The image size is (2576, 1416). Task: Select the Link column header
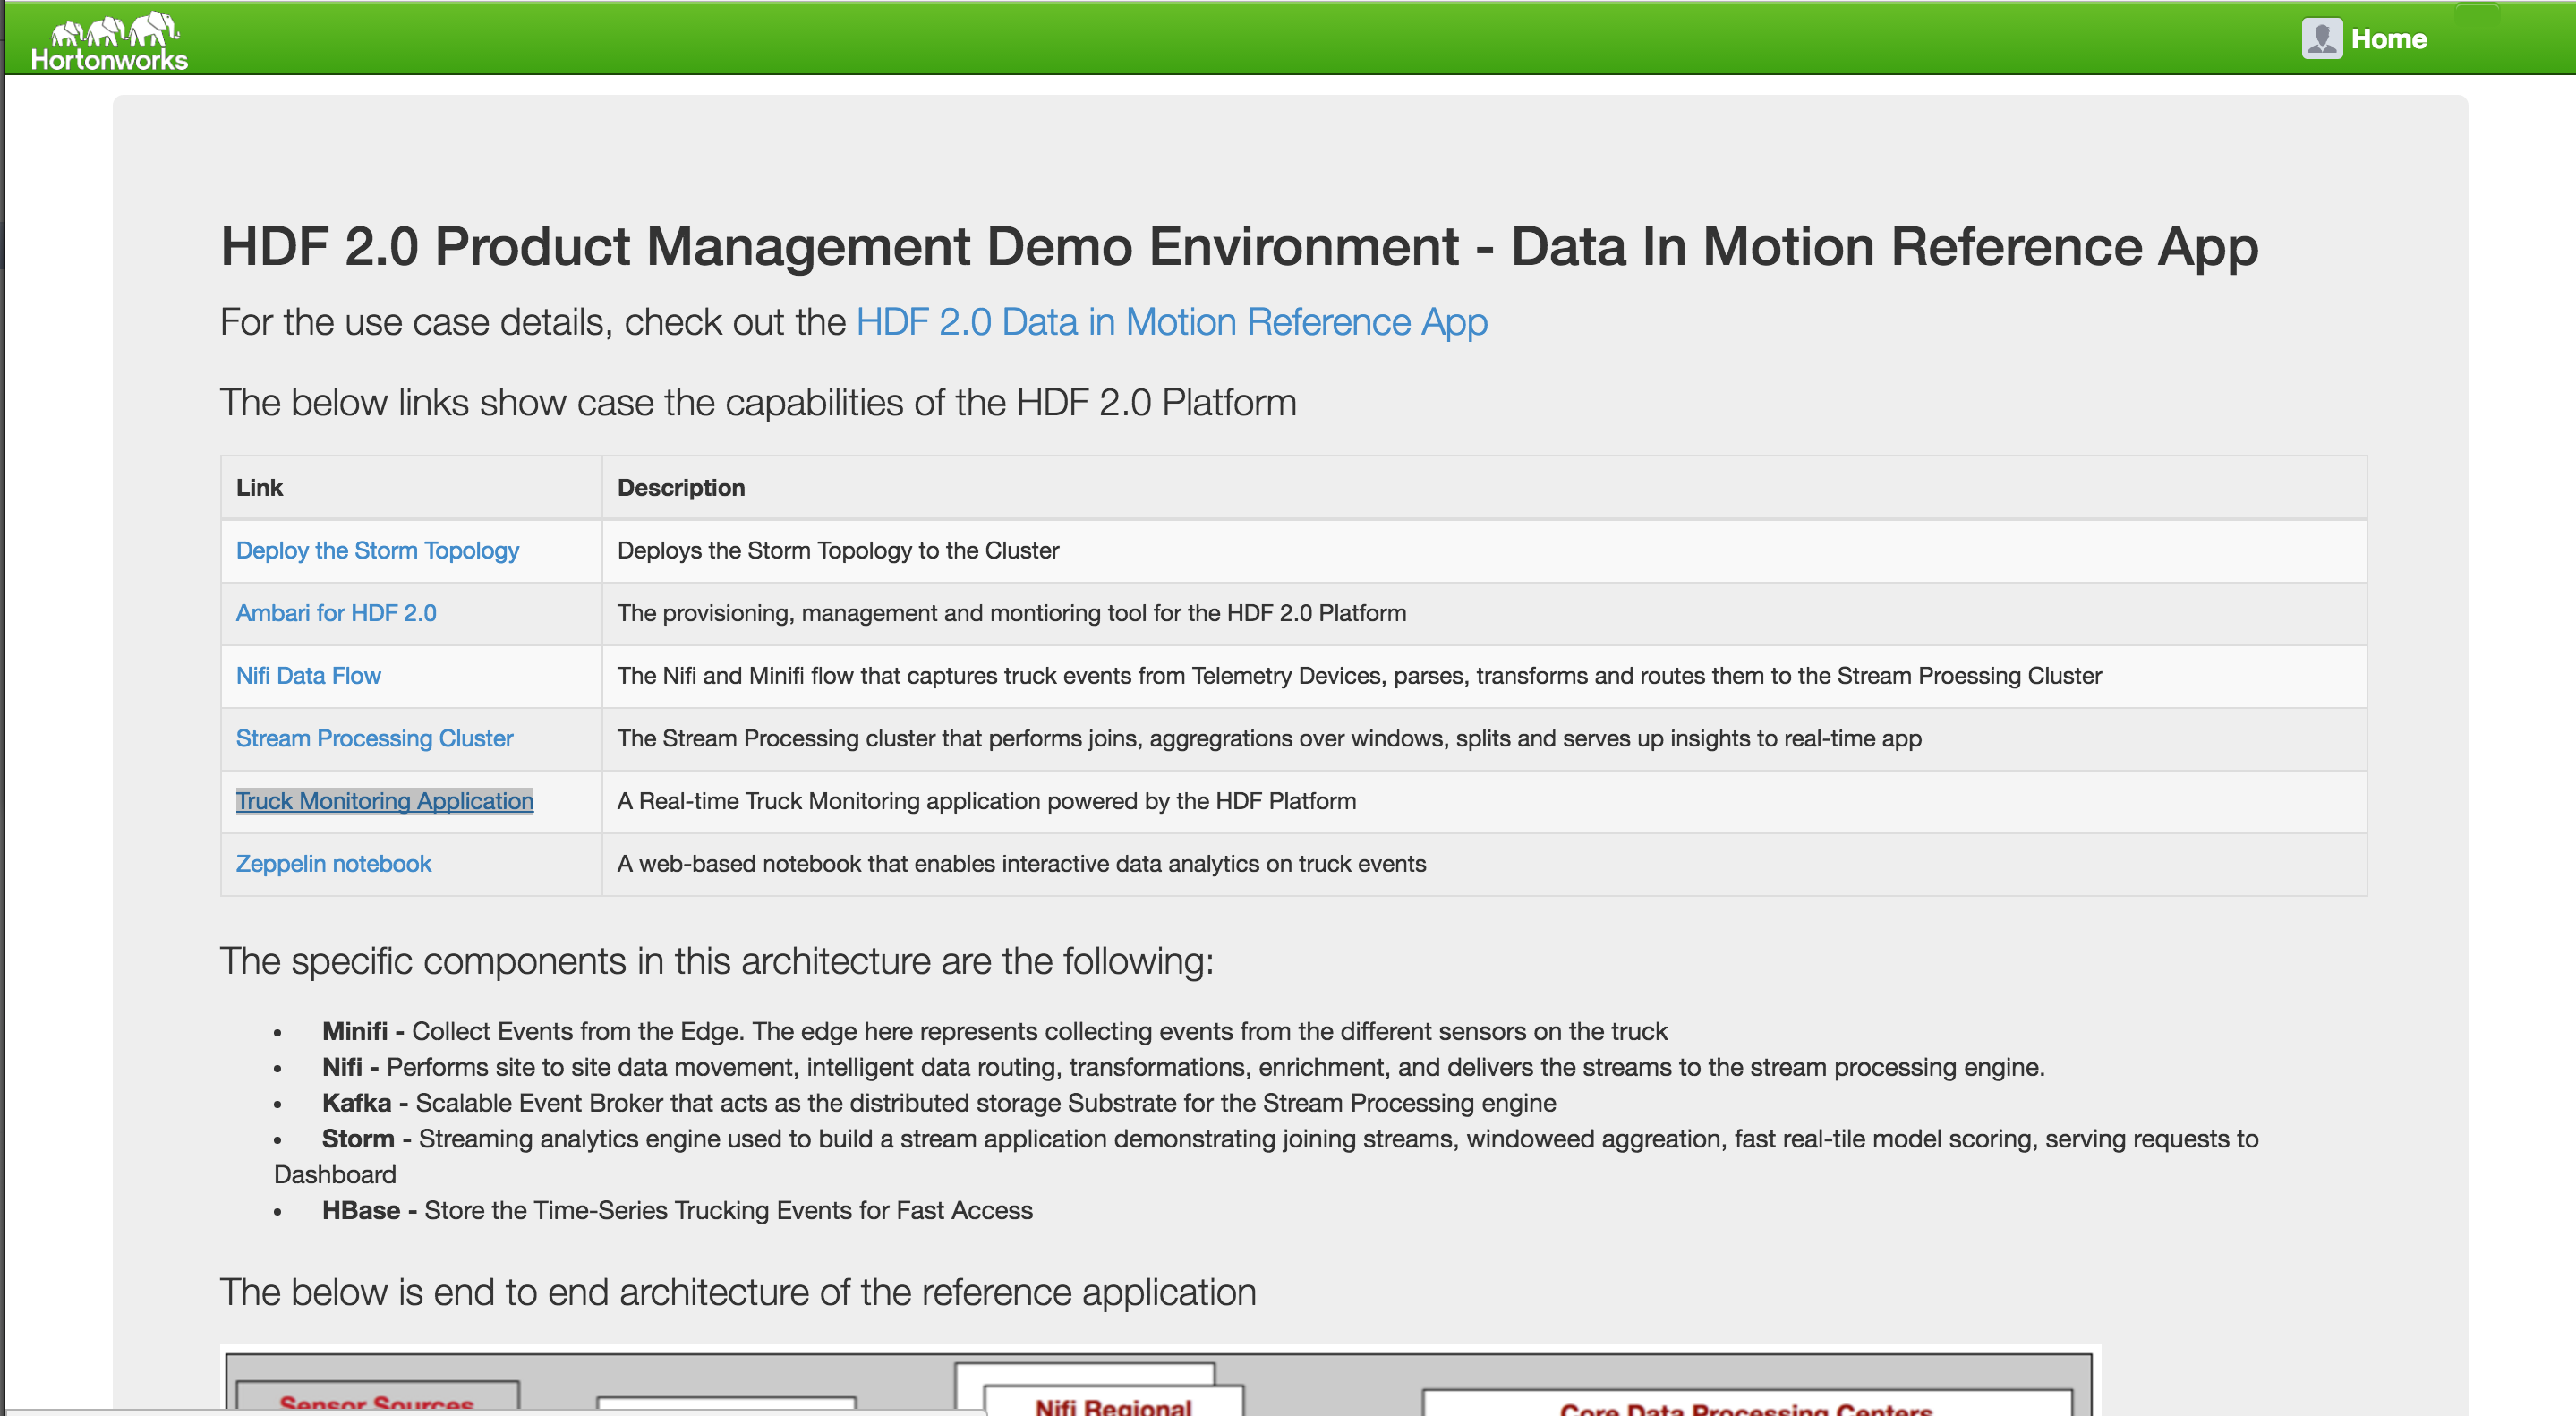coord(259,487)
